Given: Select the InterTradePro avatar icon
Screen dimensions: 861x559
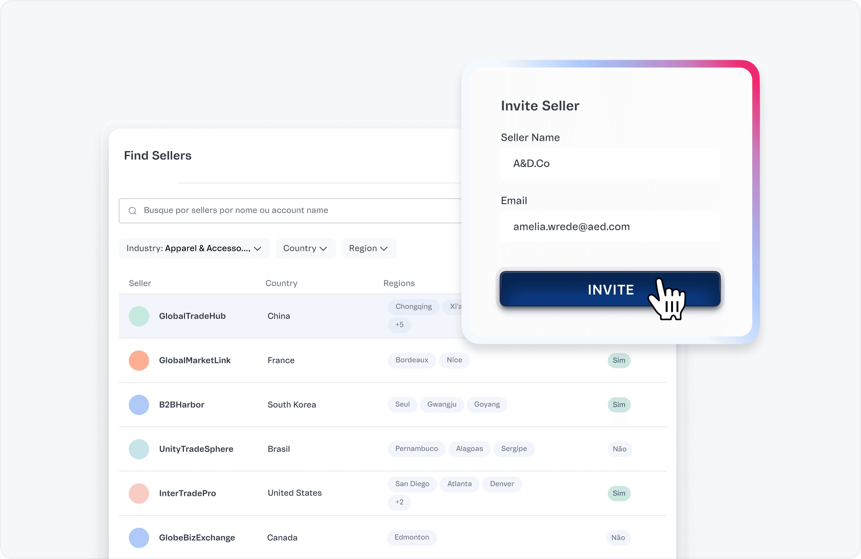Looking at the screenshot, I should (x=139, y=493).
